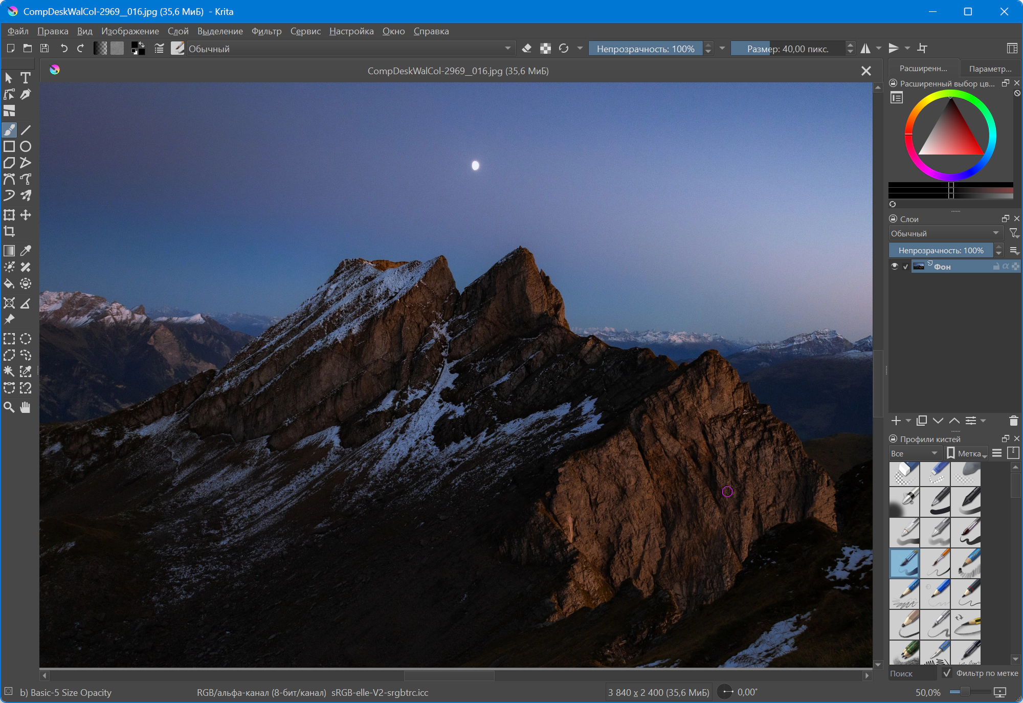Click the Непрозрачность 100% slider in toolbar
Viewport: 1023px width, 703px height.
coord(646,49)
